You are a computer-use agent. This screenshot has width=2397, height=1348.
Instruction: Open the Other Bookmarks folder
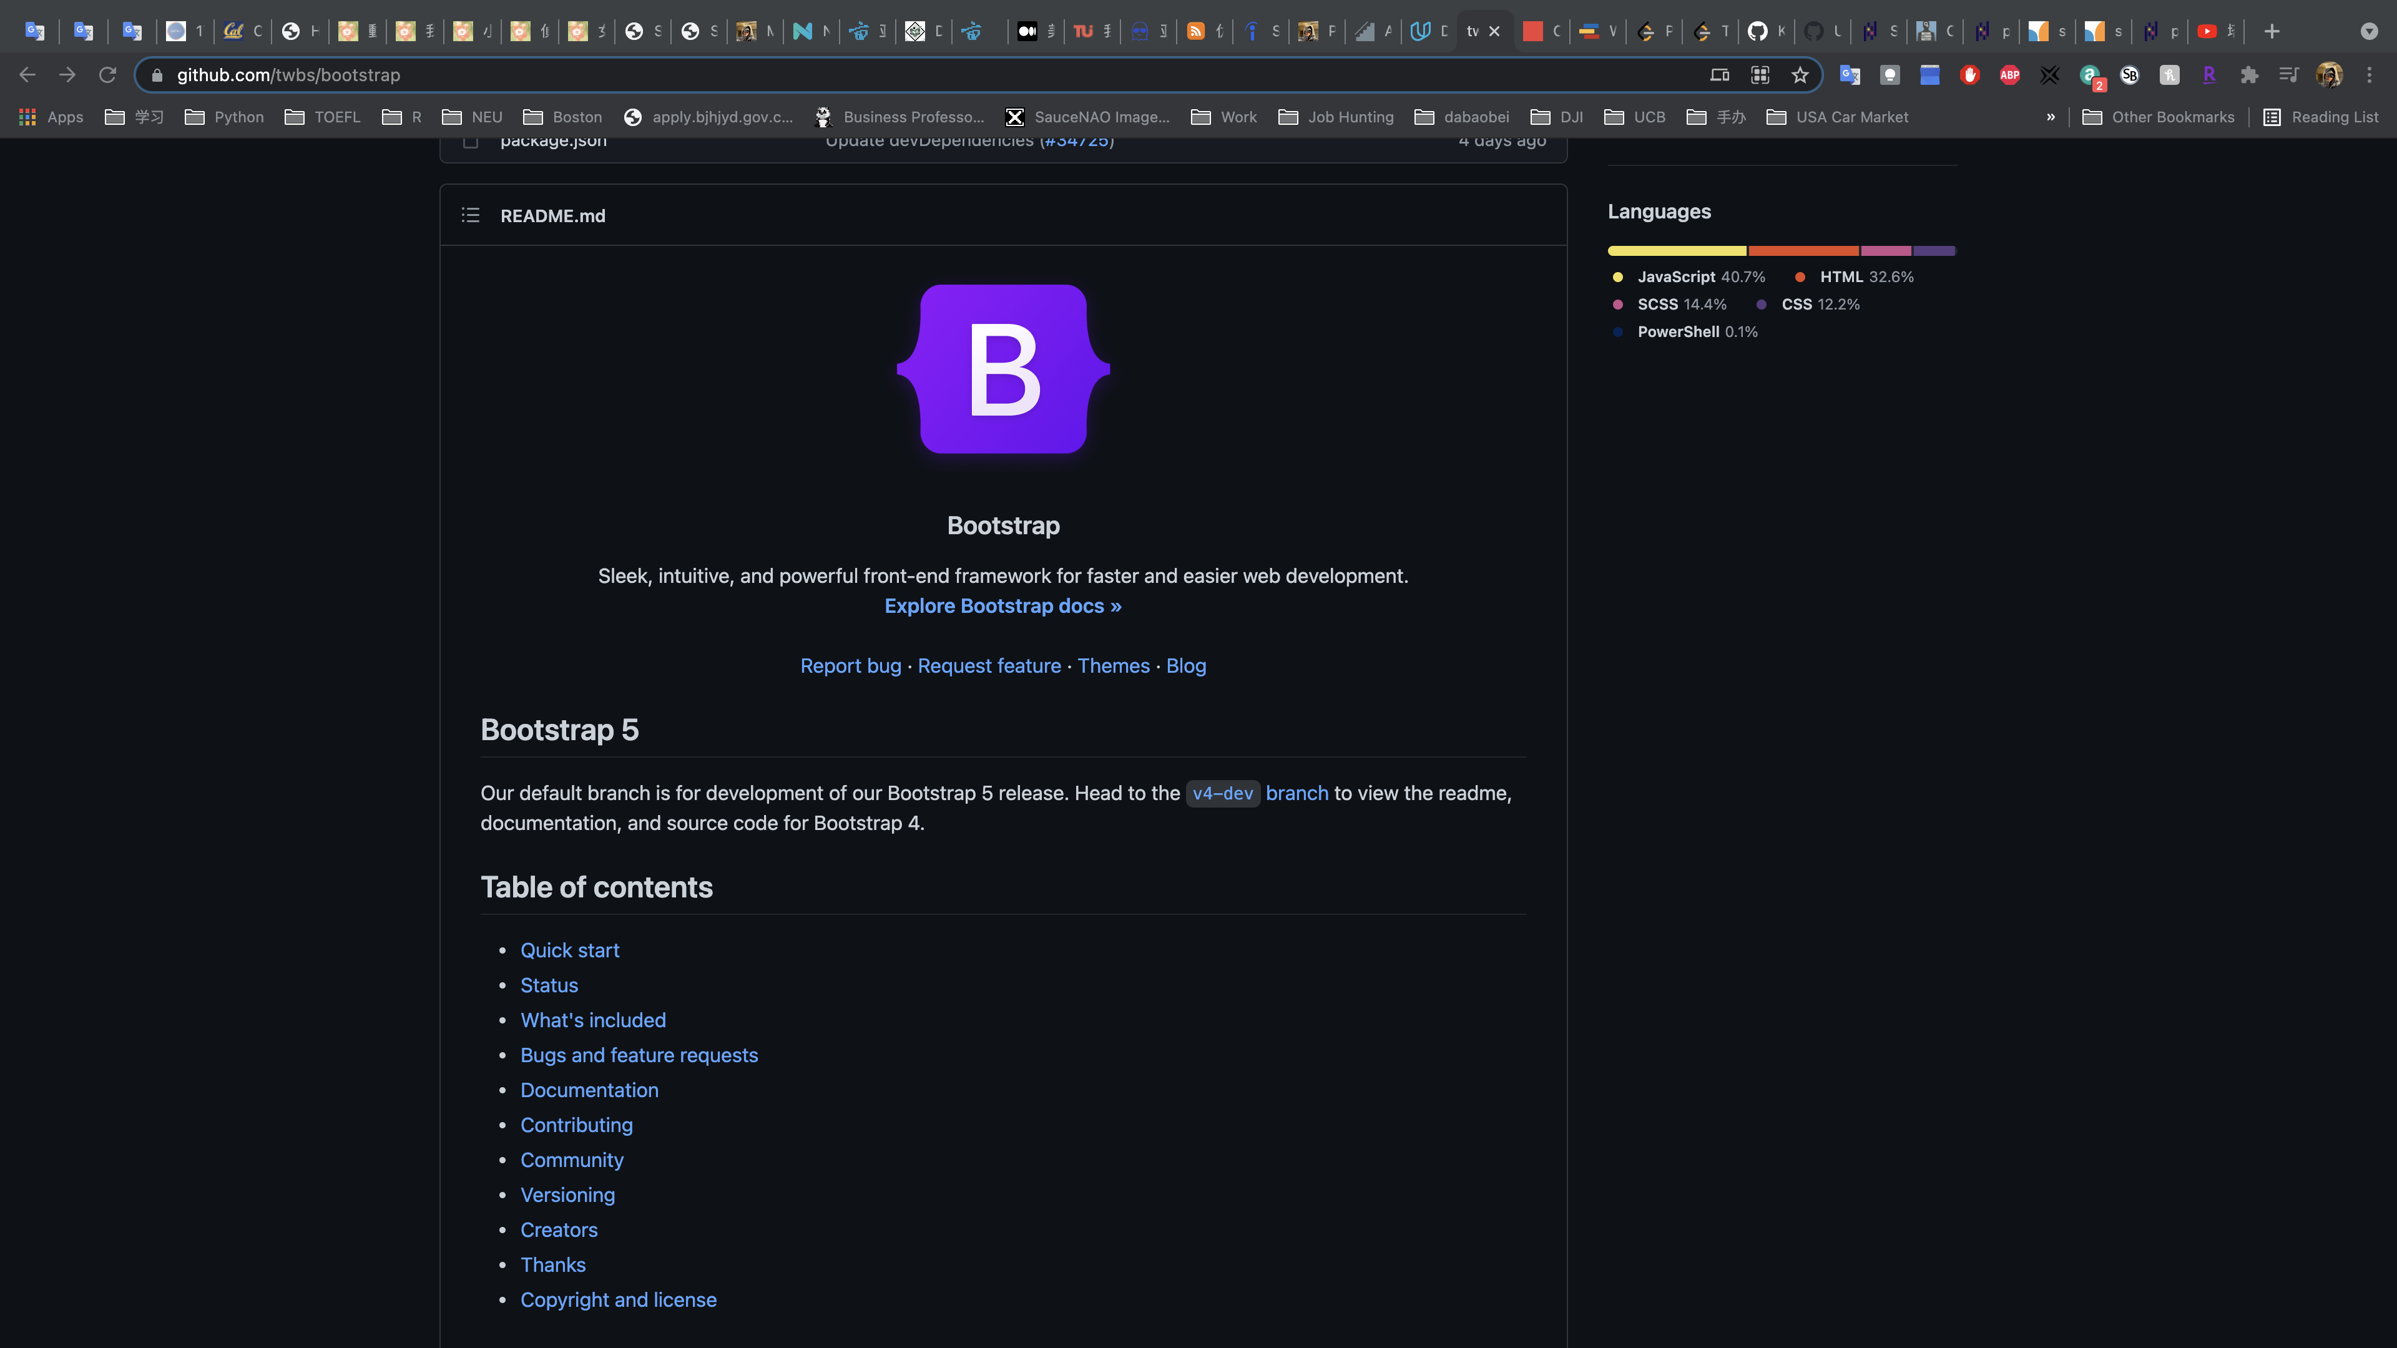[2158, 117]
